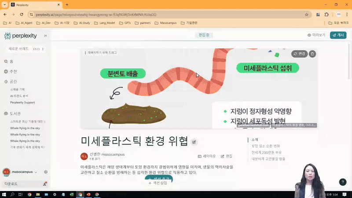Click the edit title pencil icon

tap(194, 142)
